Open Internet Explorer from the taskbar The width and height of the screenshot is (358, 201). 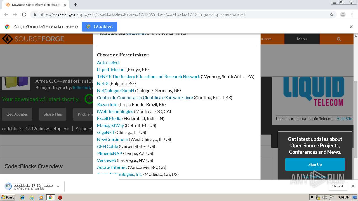pos(22,197)
